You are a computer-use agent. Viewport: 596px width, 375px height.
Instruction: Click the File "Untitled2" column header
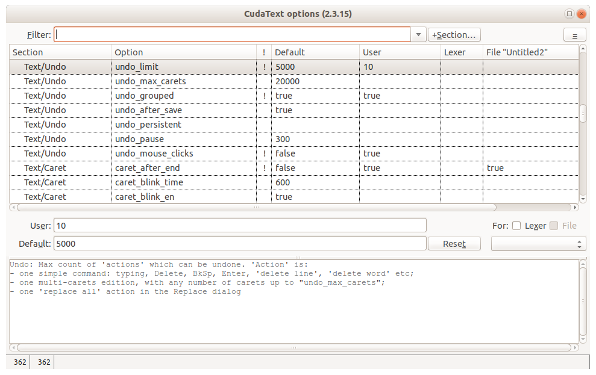pos(531,52)
